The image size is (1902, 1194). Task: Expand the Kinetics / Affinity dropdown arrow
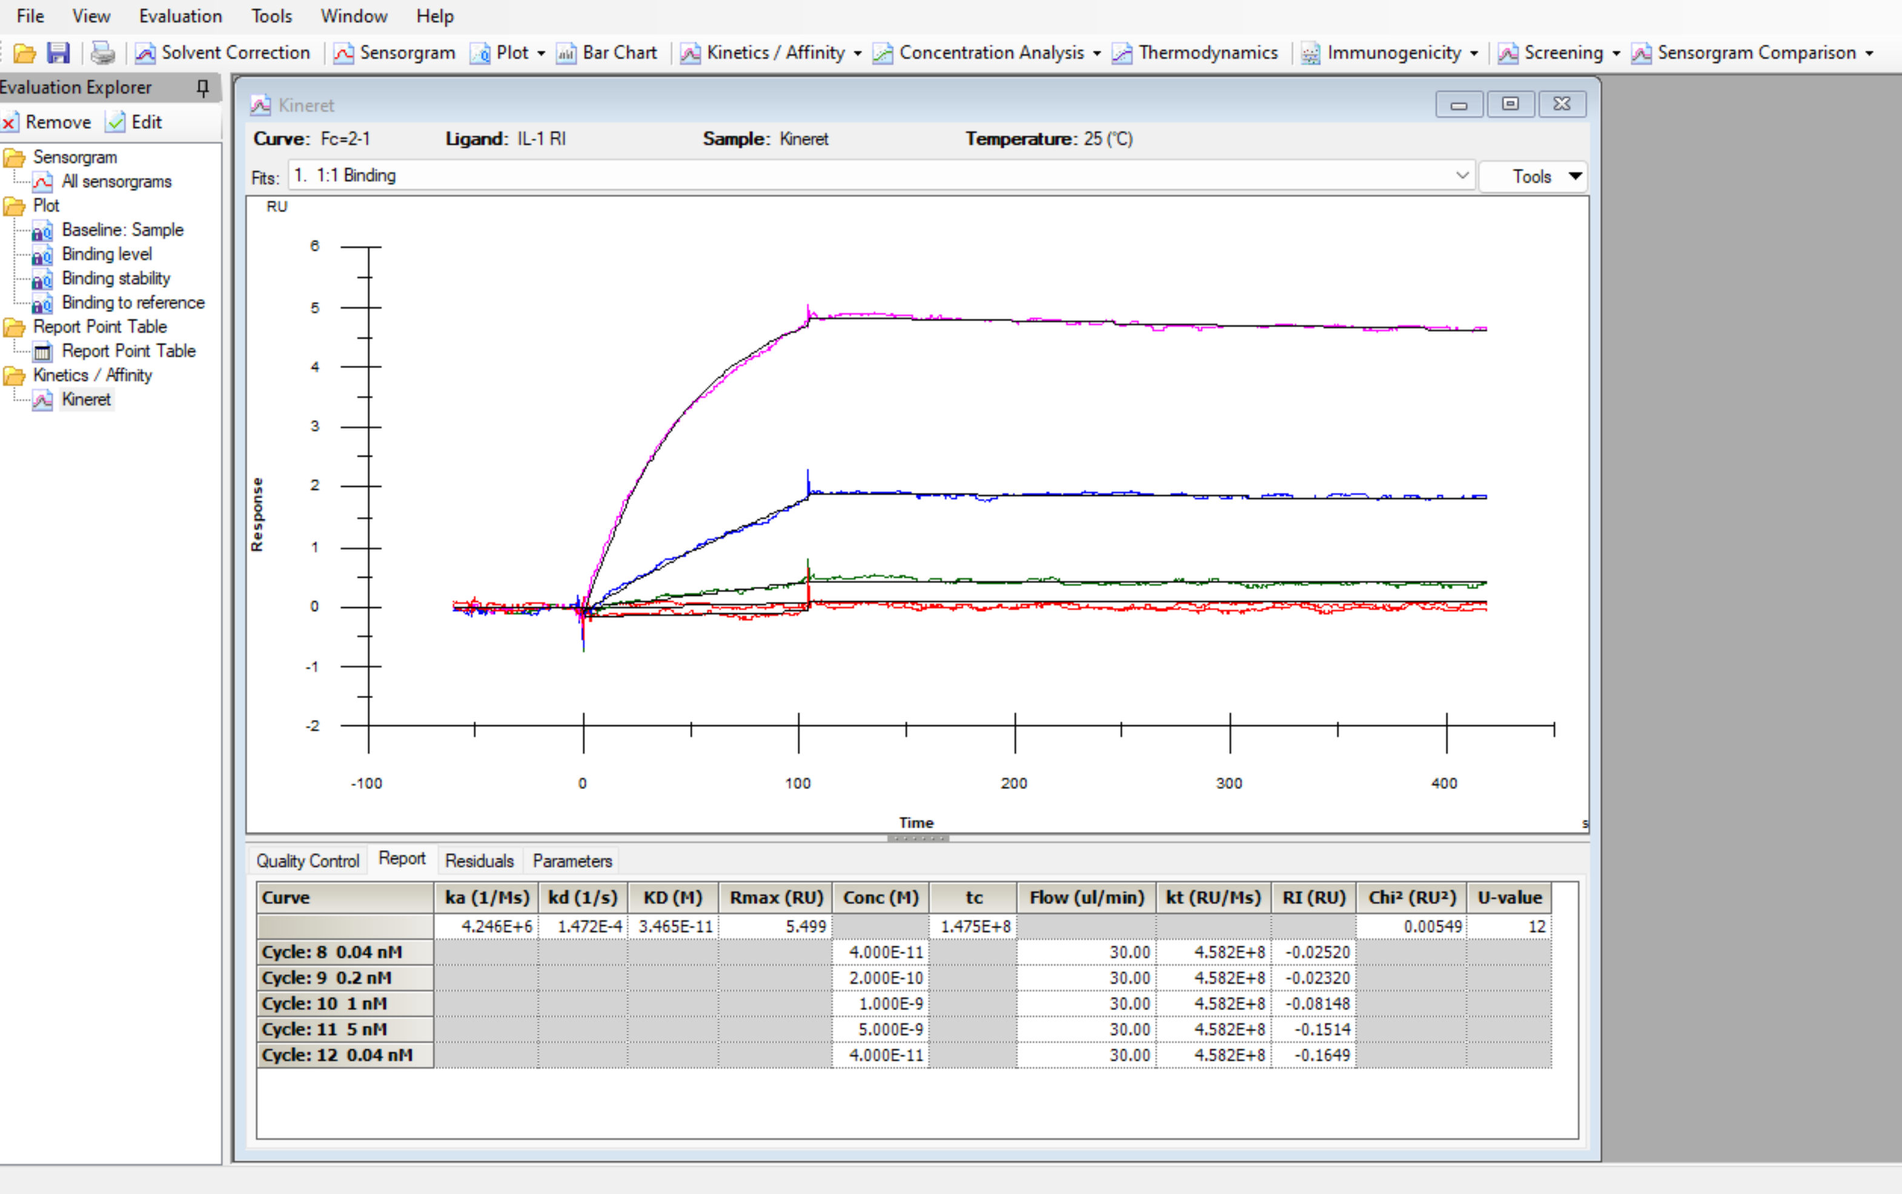click(x=858, y=54)
